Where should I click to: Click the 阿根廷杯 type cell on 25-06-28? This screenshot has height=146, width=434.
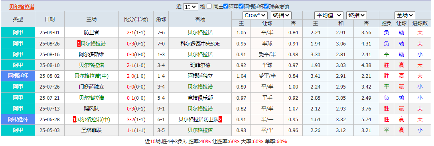(x=18, y=119)
